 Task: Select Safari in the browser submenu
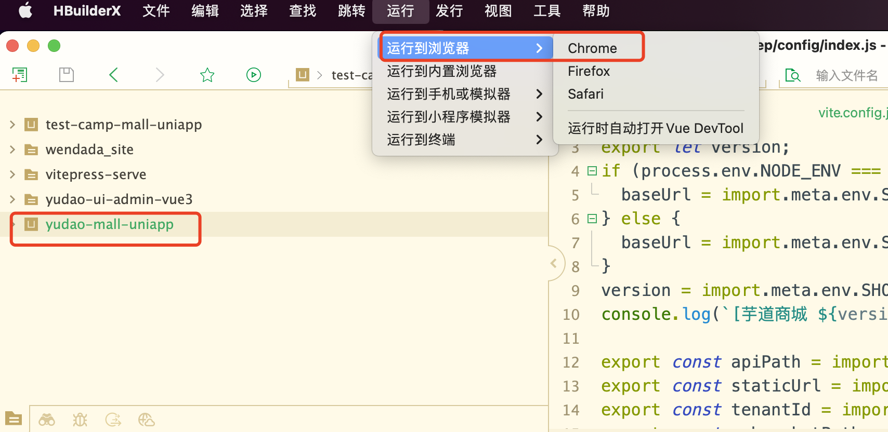click(656, 94)
